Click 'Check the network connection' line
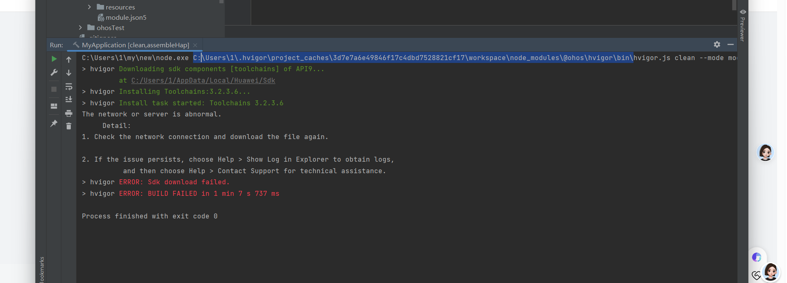The width and height of the screenshot is (787, 283). (205, 137)
